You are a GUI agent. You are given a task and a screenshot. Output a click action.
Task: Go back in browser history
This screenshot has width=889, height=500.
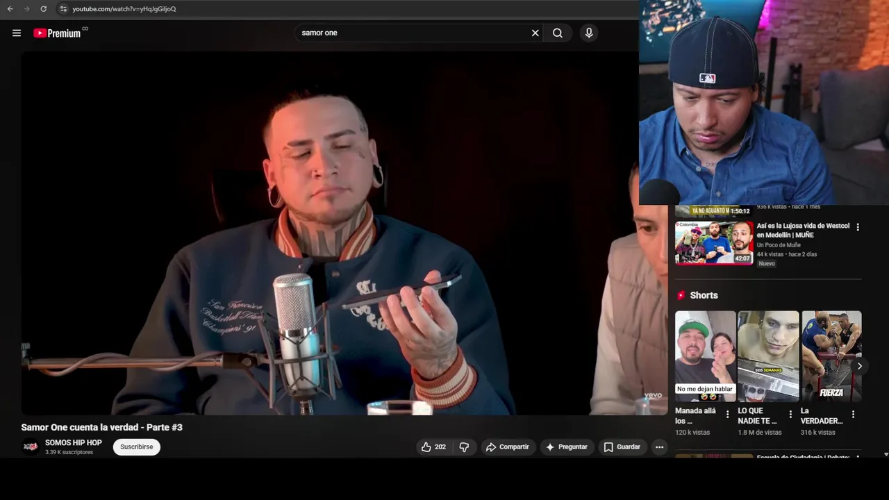[10, 9]
